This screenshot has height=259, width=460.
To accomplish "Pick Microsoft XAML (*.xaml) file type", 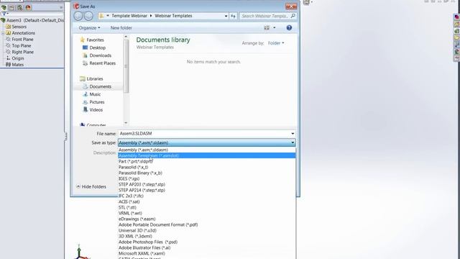I will pos(206,253).
